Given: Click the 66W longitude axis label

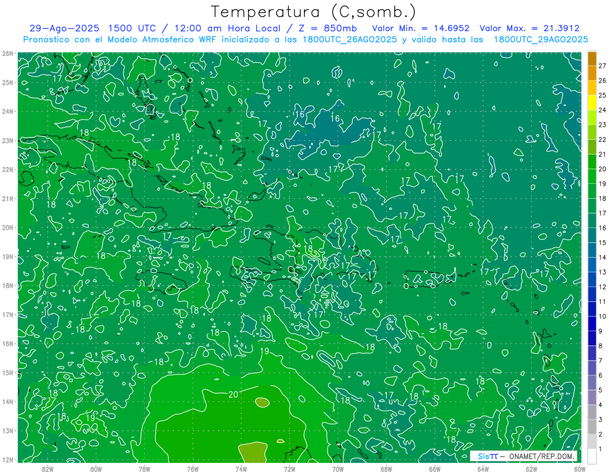Looking at the screenshot, I should (435, 469).
